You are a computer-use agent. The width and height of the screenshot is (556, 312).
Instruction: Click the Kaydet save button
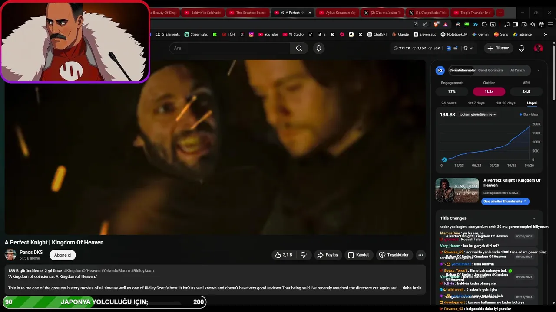[358, 255]
